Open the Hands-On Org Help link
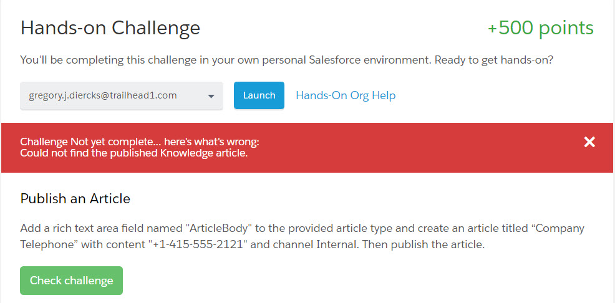The width and height of the screenshot is (615, 303). (x=346, y=95)
